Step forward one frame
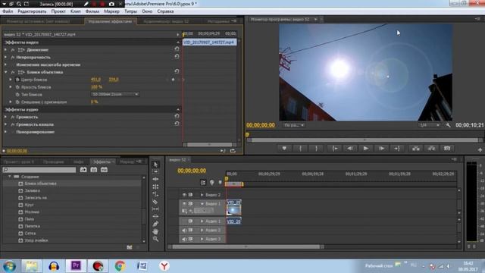The image size is (485, 273). 381,149
